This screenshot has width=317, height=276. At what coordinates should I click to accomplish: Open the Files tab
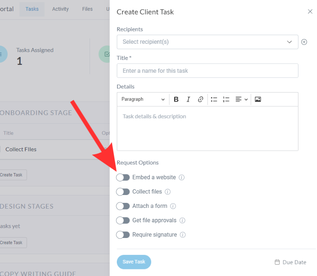[x=88, y=9]
